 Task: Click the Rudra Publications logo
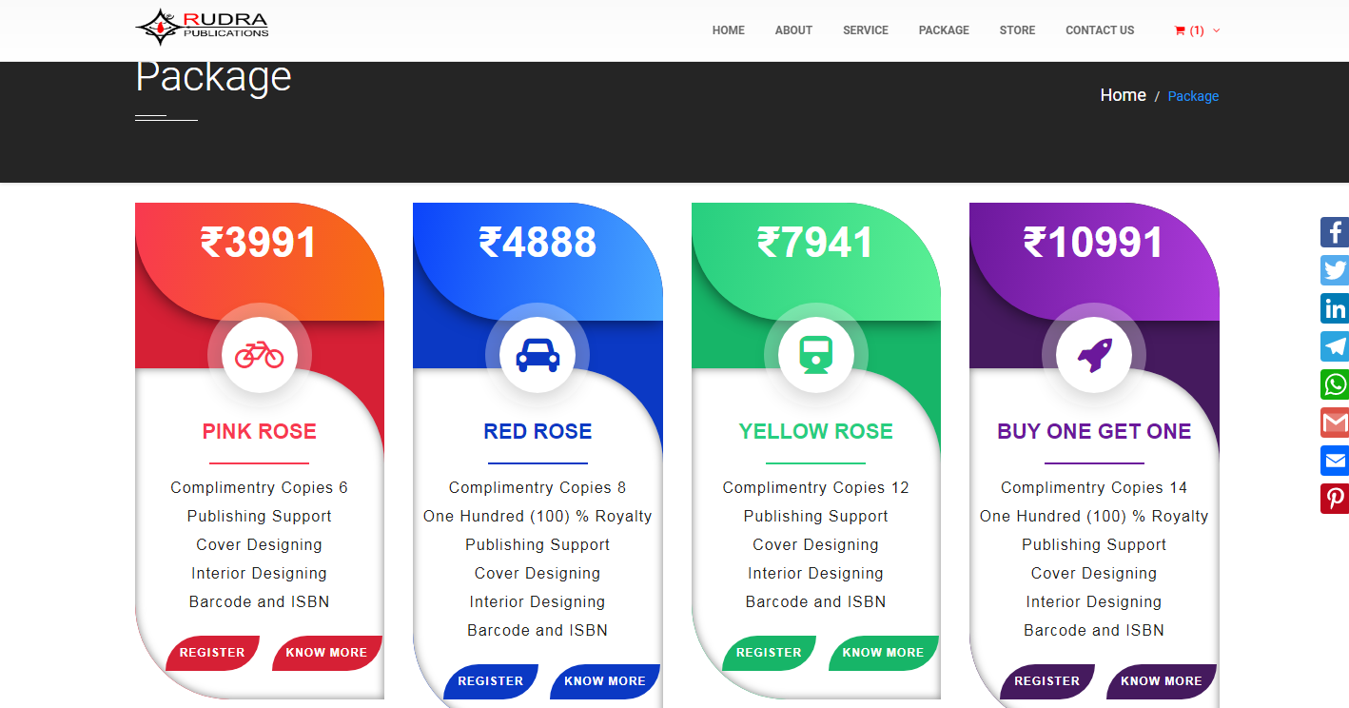pyautogui.click(x=202, y=27)
